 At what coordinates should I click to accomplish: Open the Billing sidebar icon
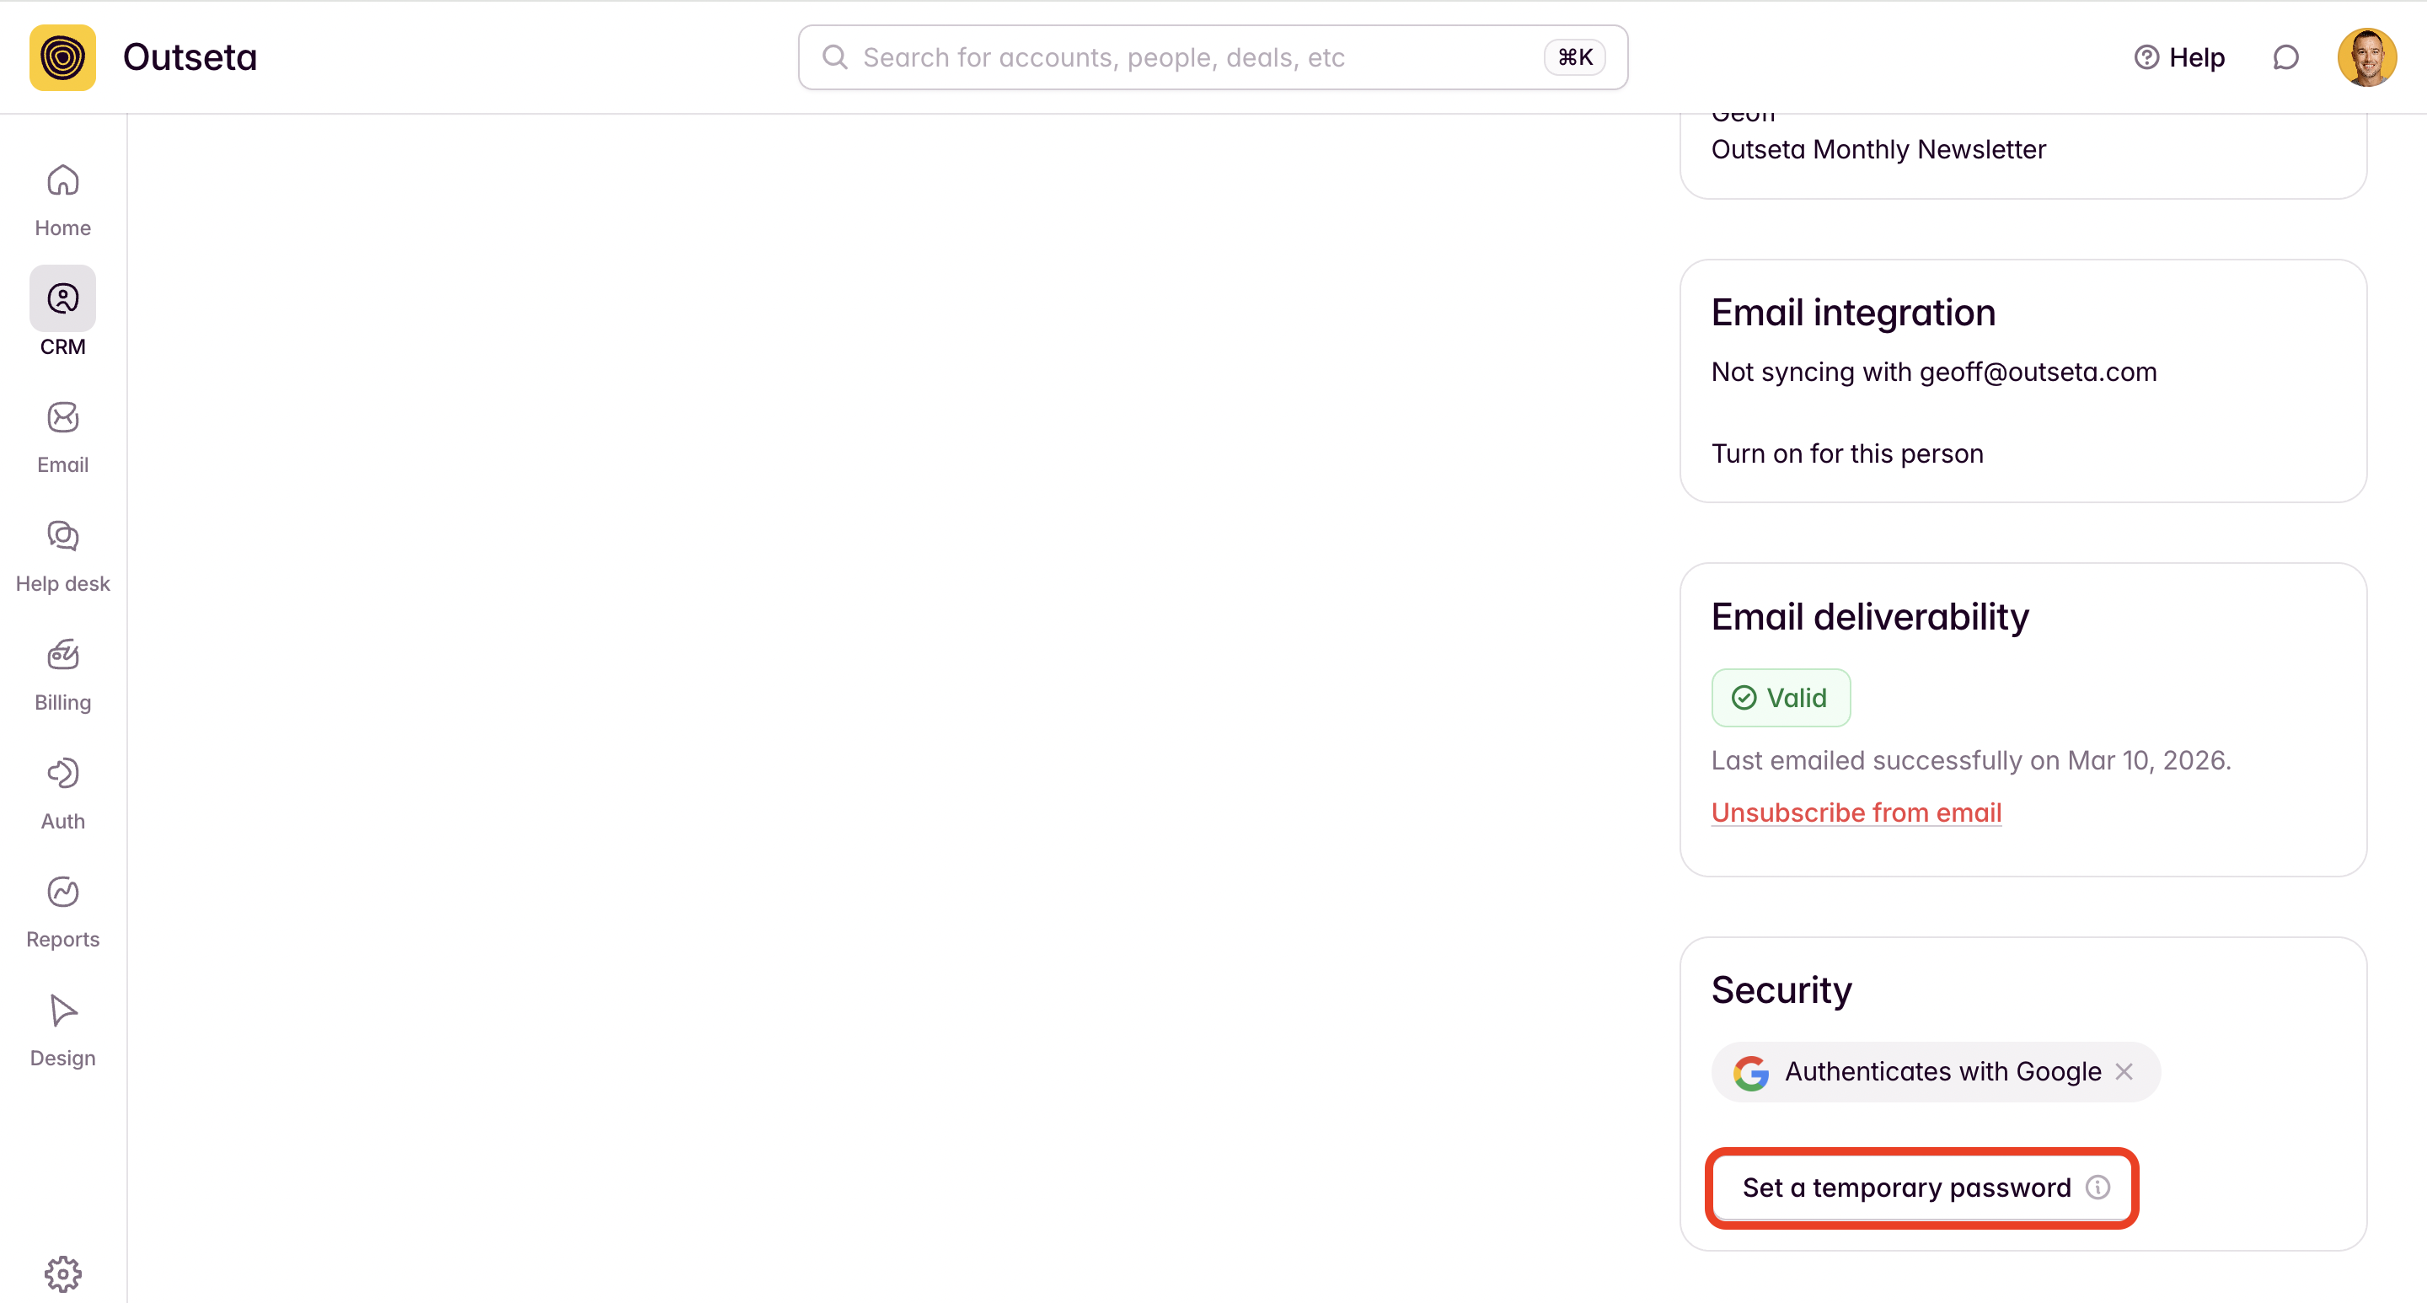(62, 656)
